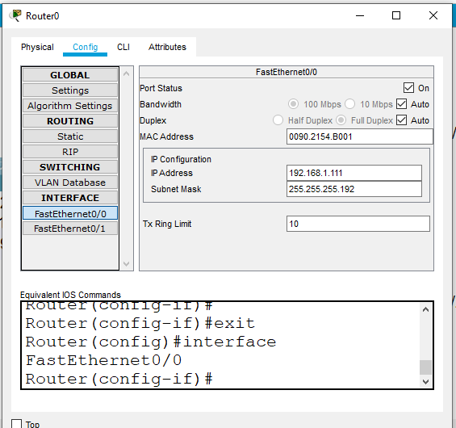Click 'Router(config-if)#exit' command line
The height and width of the screenshot is (428, 456).
(x=140, y=324)
